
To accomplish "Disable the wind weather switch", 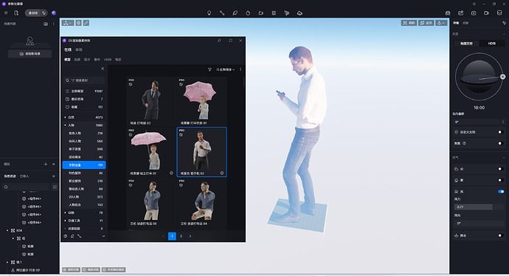I will pos(501,192).
